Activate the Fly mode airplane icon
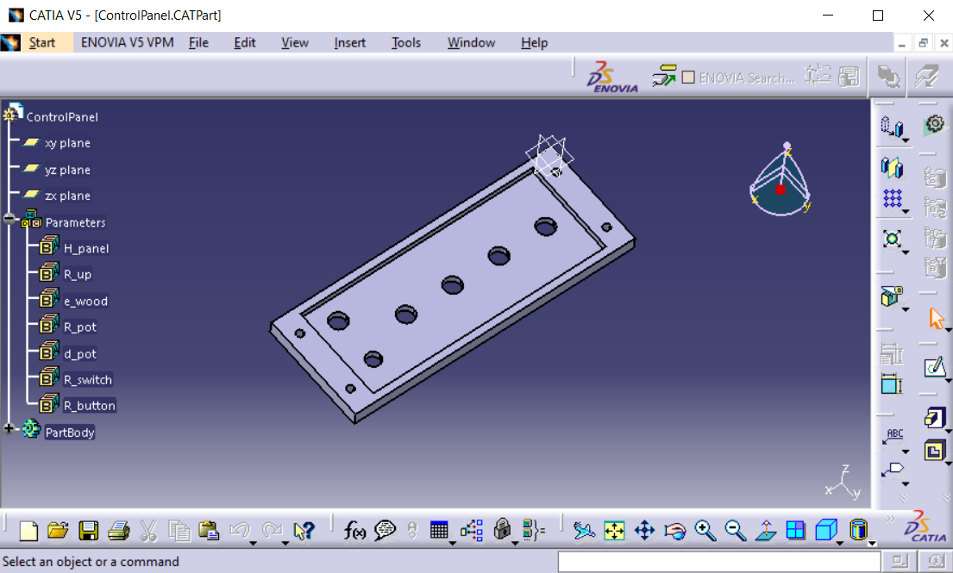953x573 pixels. pos(585,531)
